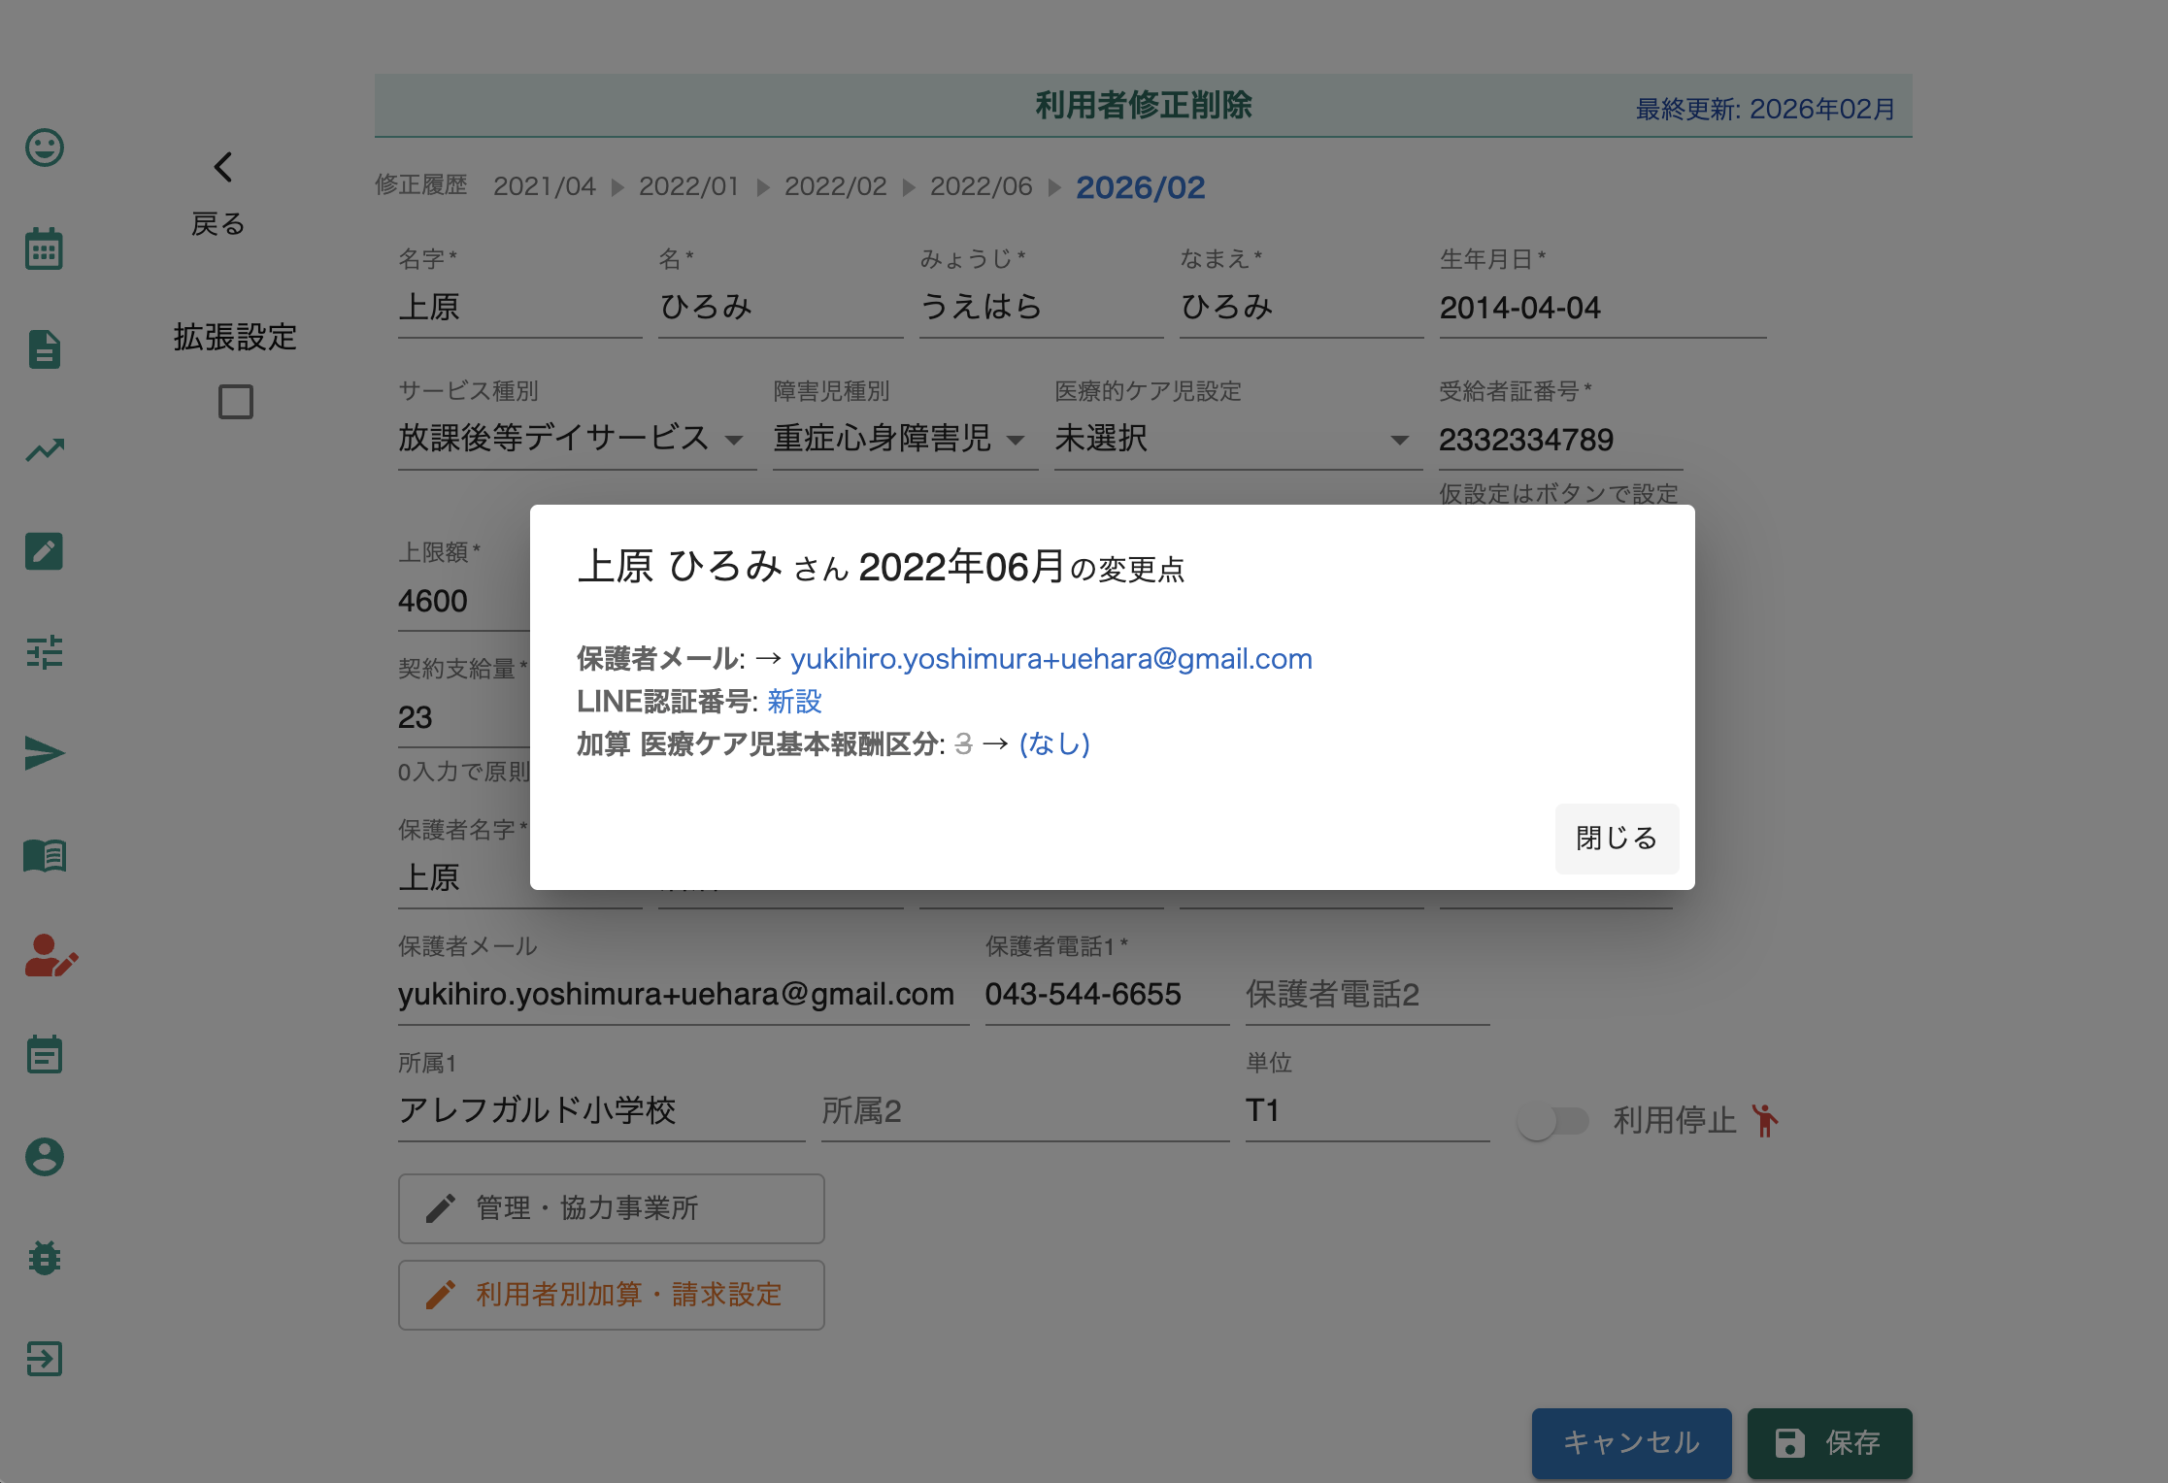Toggle the 利用停止 switch
The width and height of the screenshot is (2168, 1483).
click(x=1553, y=1122)
